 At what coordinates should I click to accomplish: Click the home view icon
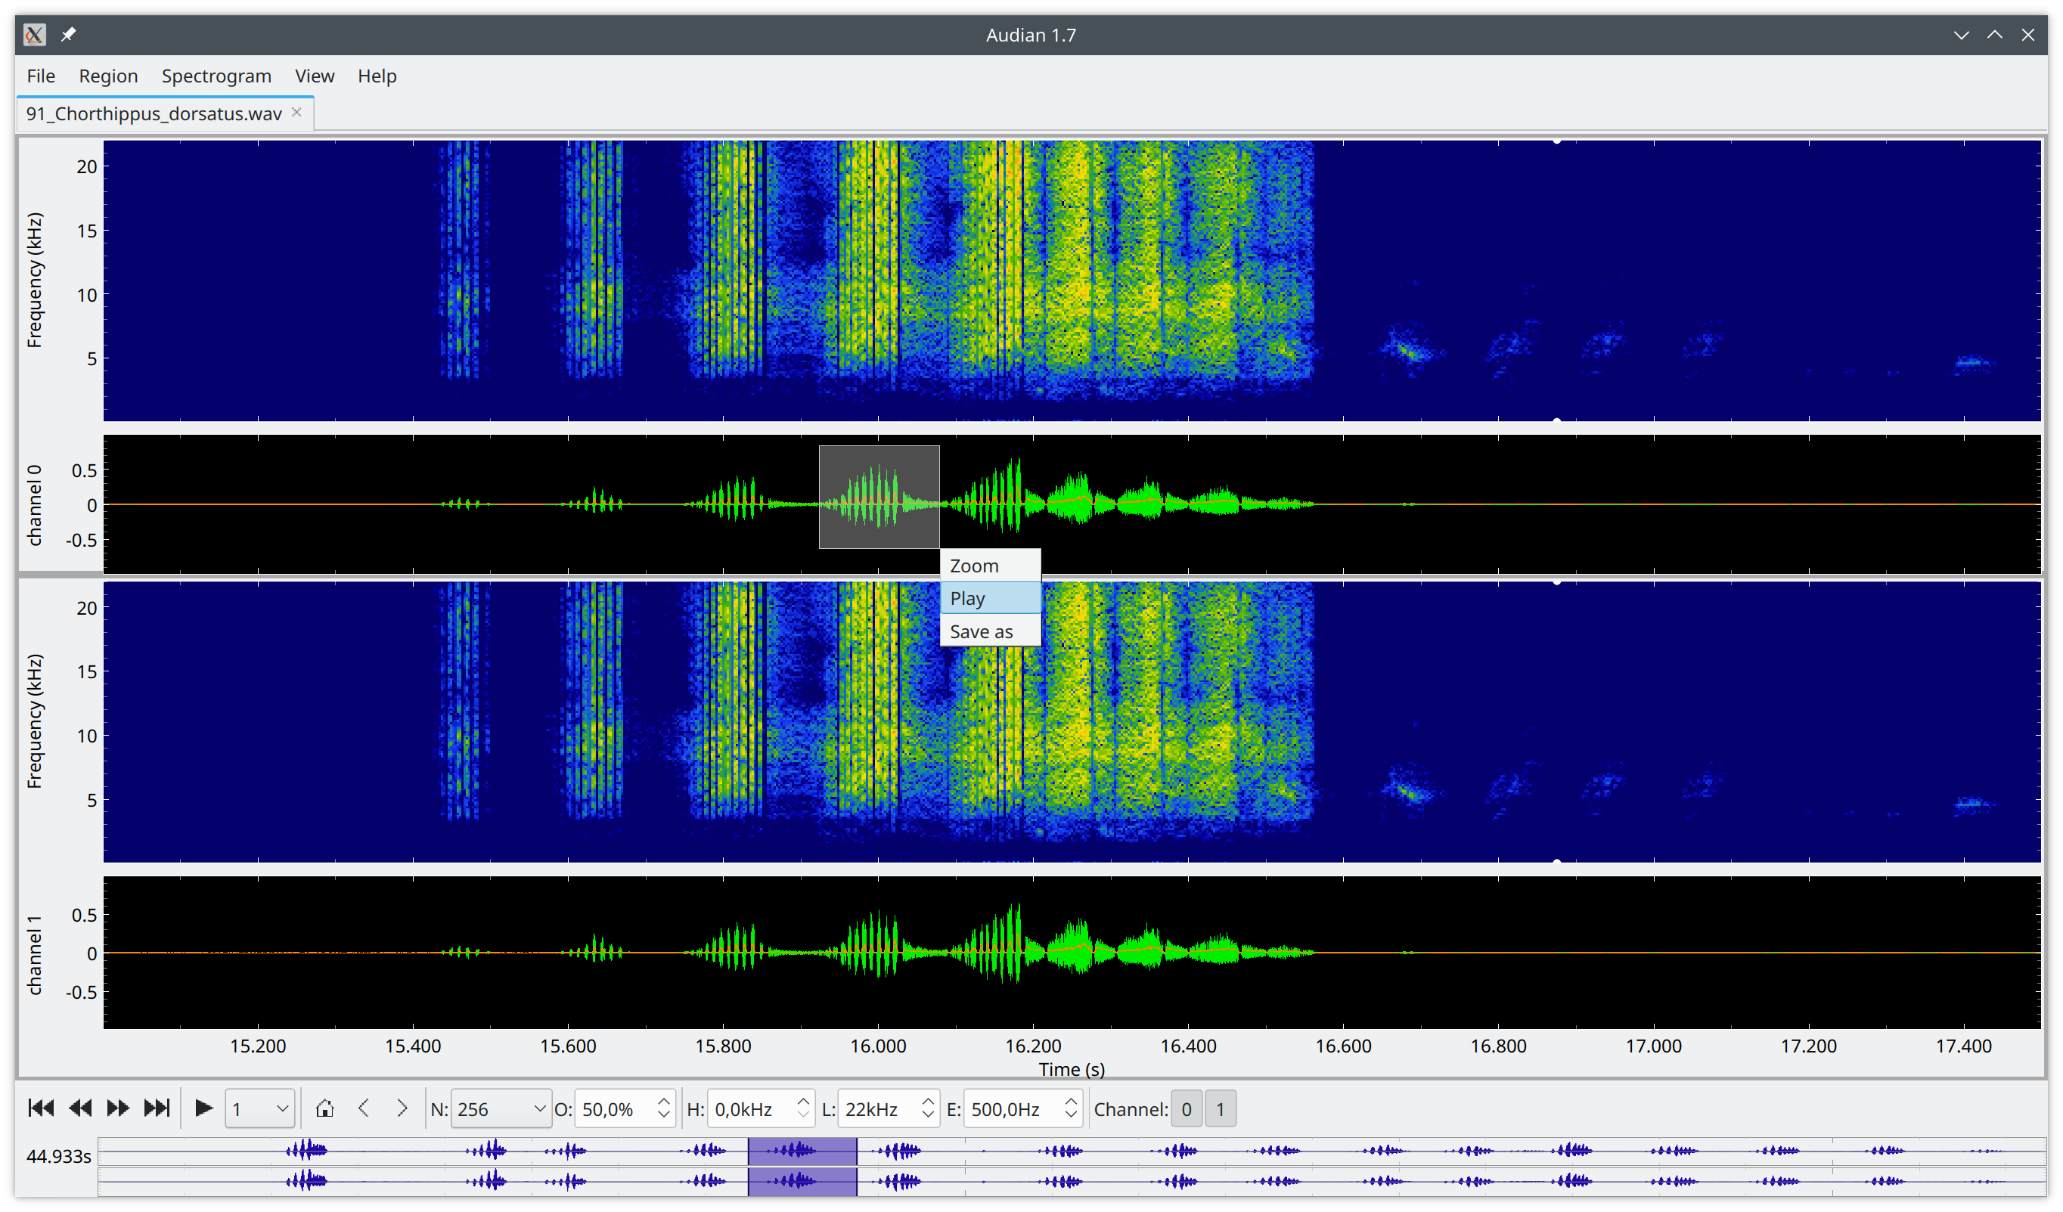[325, 1108]
